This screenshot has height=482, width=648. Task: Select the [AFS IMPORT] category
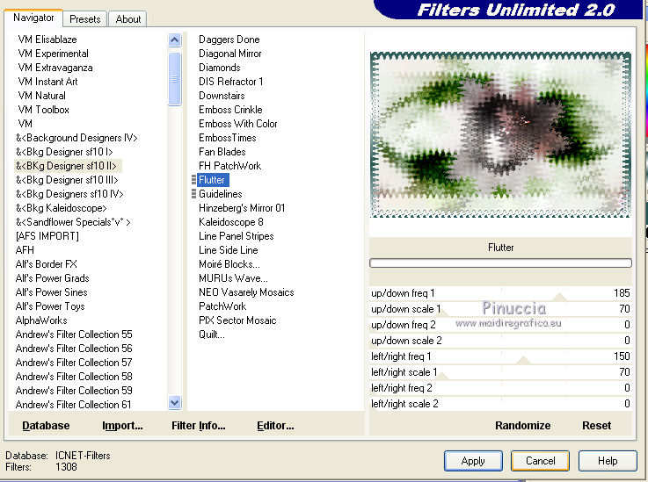coord(47,236)
